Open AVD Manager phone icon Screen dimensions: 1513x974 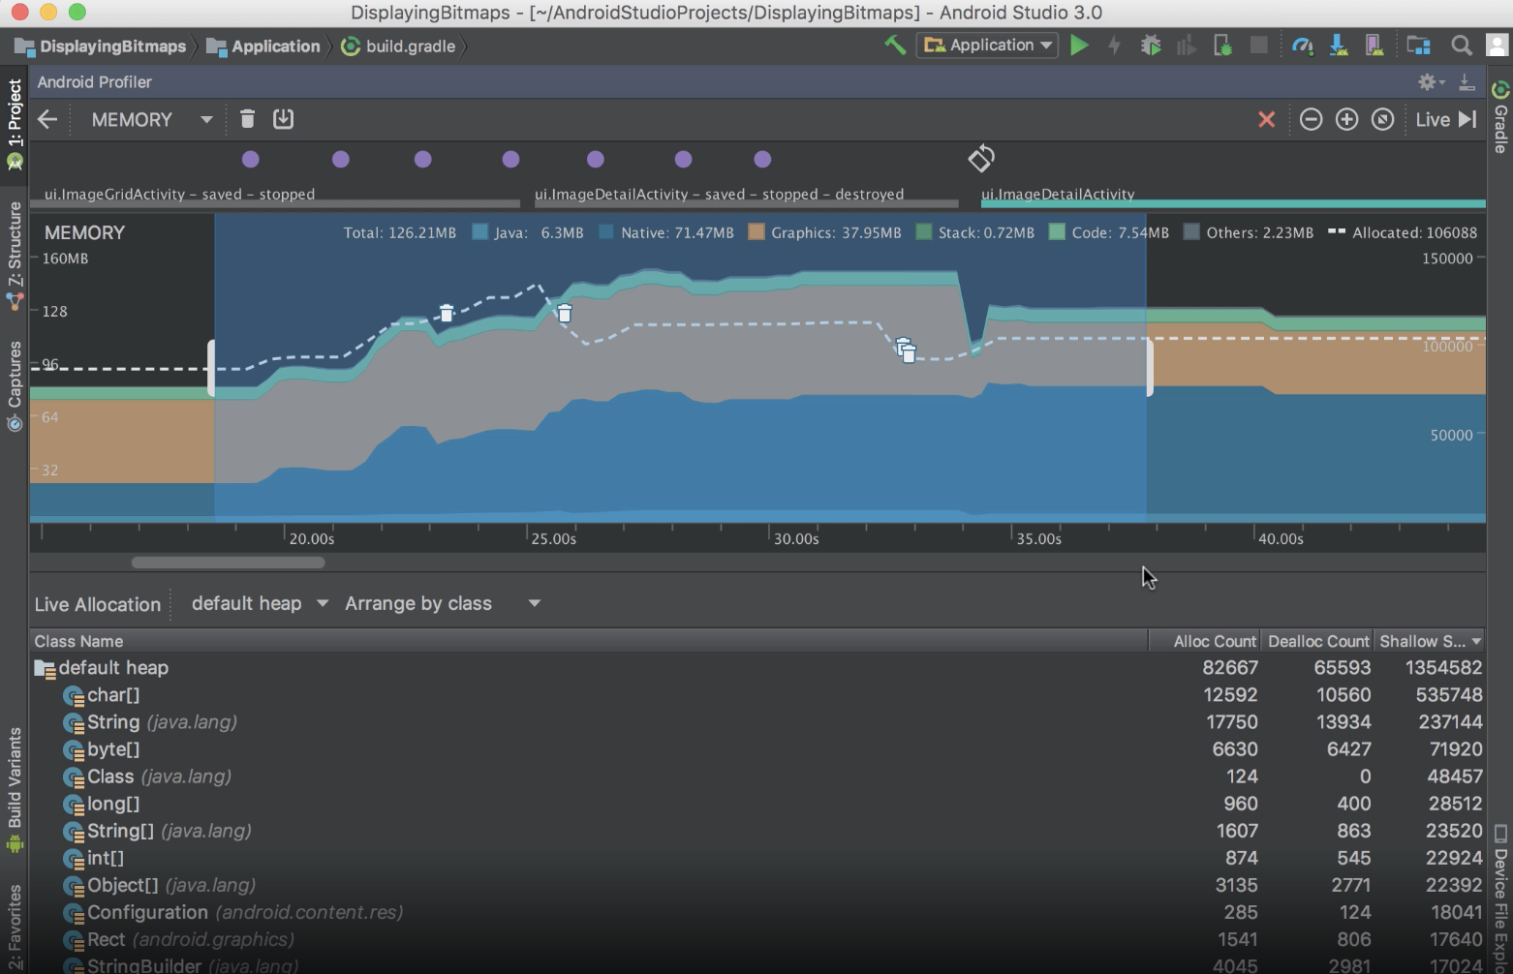click(x=1373, y=46)
